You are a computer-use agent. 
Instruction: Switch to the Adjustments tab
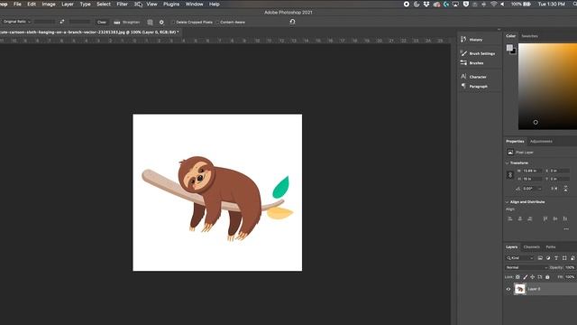541,141
